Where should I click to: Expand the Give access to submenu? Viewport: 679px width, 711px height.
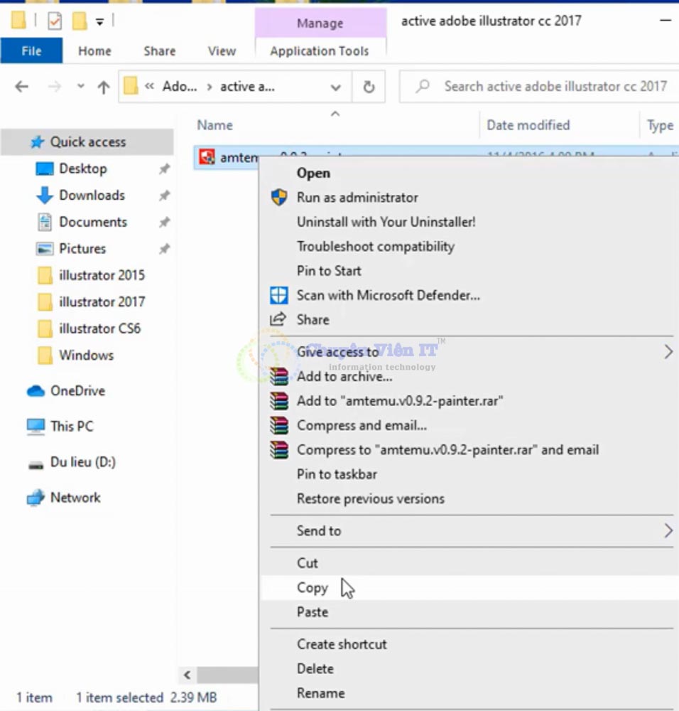pyautogui.click(x=668, y=351)
